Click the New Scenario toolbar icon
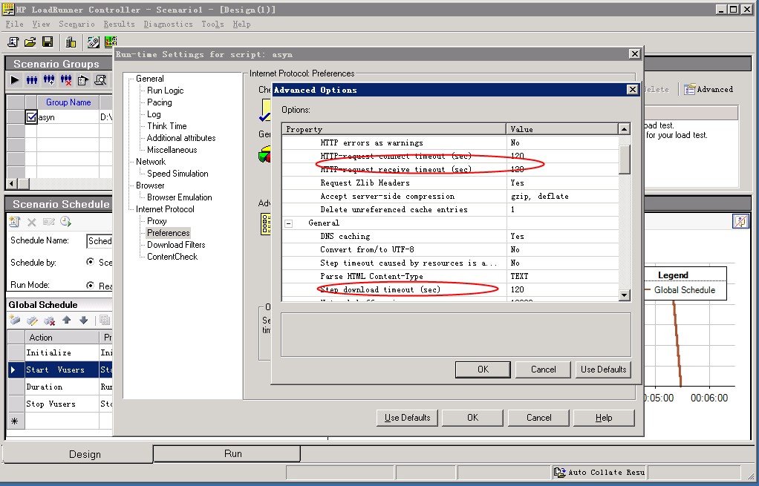Image resolution: width=759 pixels, height=486 pixels. click(x=13, y=42)
